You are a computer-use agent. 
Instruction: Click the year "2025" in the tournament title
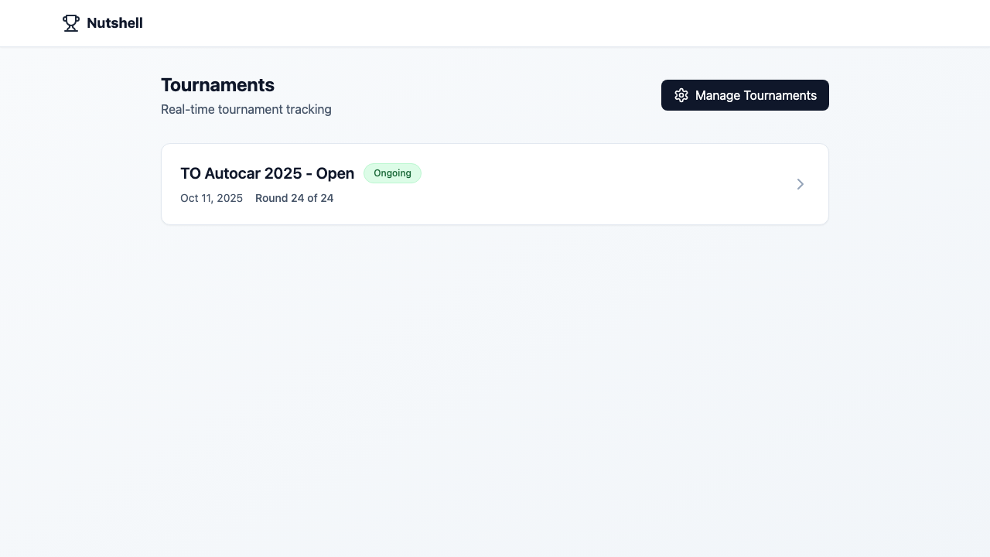click(x=283, y=173)
